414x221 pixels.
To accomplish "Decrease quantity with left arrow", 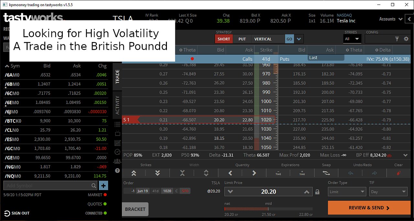I will pyautogui.click(x=230, y=173).
